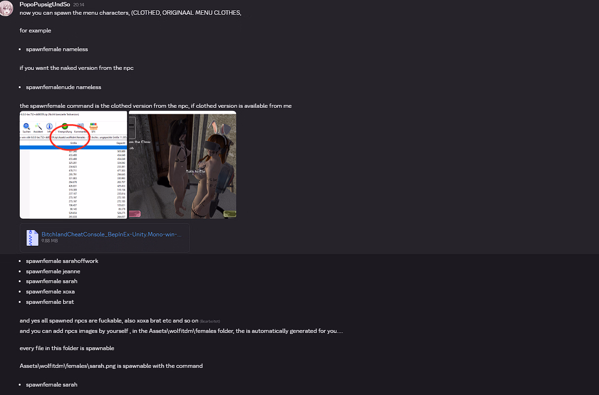
Task: Click PopoPupsigUndSo's profile avatar
Action: 6,8
